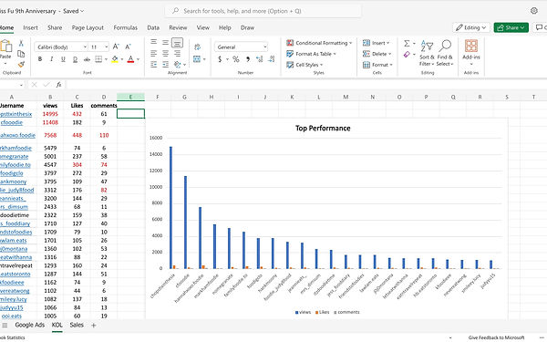
Task: Open Conditional Formatting menu
Action: pos(319,43)
